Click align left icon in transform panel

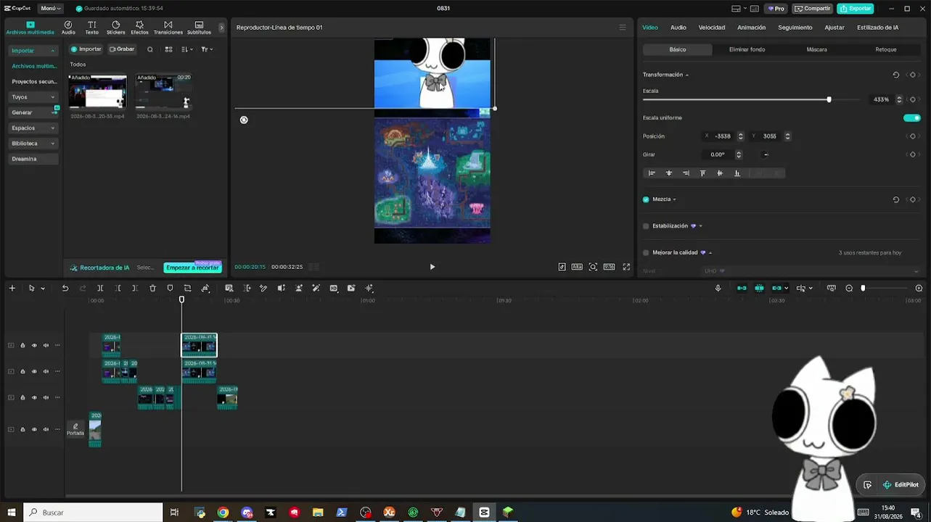coord(652,173)
